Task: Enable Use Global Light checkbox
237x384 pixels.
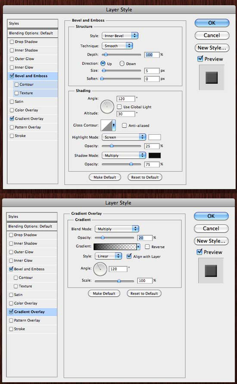Action: click(119, 106)
